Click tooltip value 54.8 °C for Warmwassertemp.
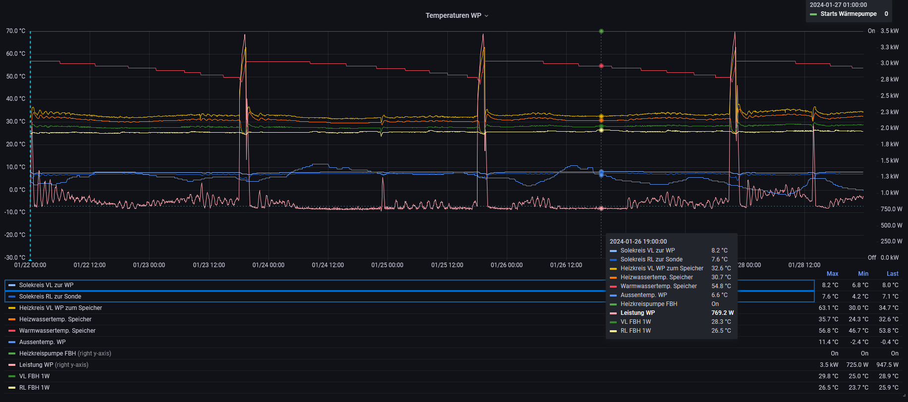The height and width of the screenshot is (402, 908). (x=721, y=286)
